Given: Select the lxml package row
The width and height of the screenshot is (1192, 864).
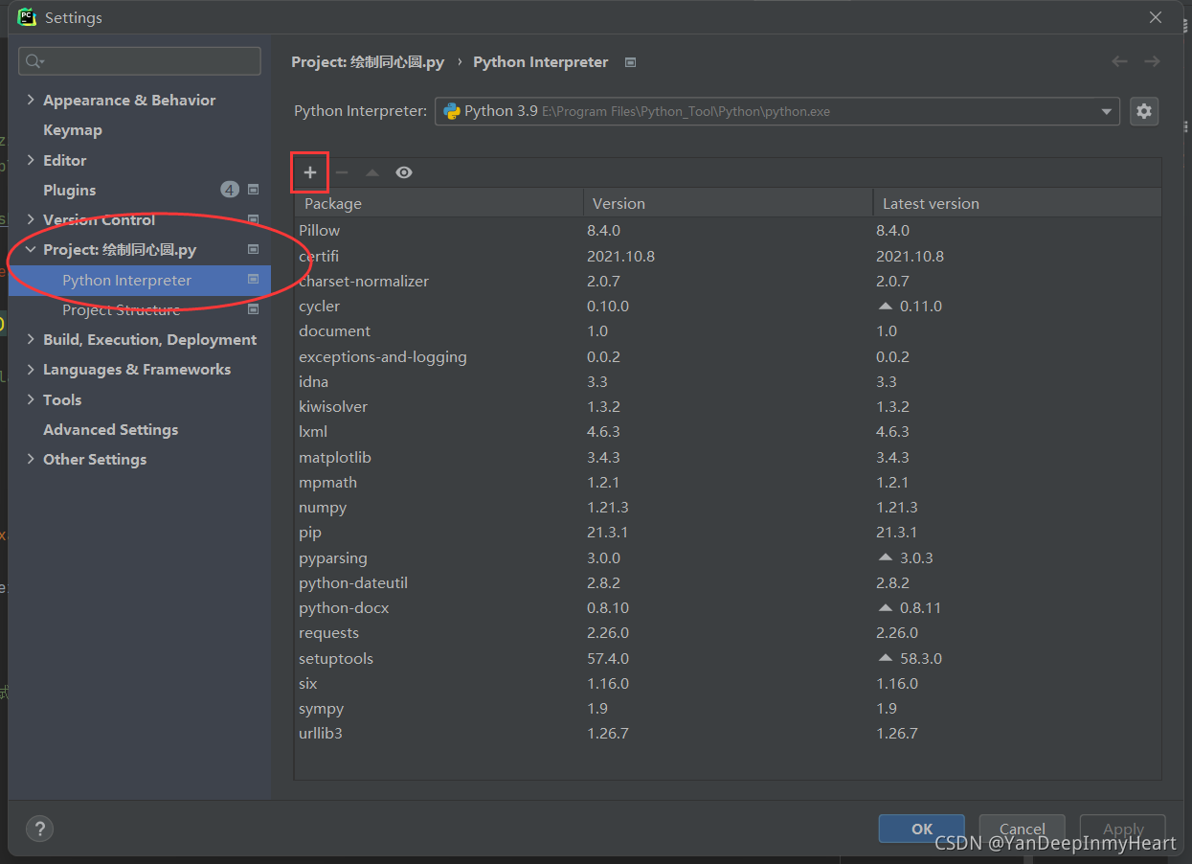Looking at the screenshot, I should coord(728,432).
